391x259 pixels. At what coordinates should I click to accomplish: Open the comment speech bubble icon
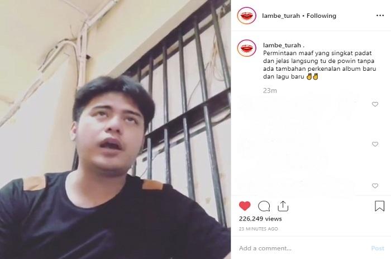(x=264, y=206)
